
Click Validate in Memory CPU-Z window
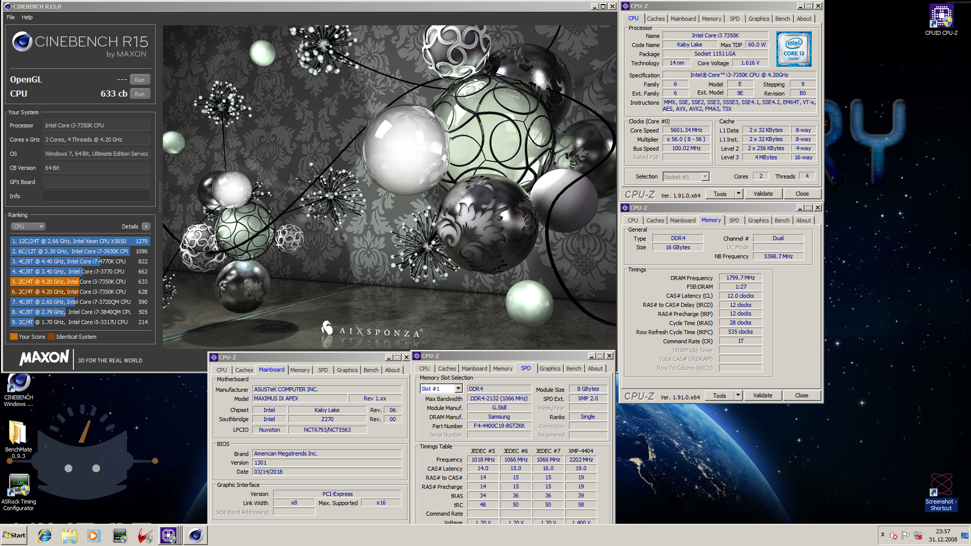pos(763,396)
